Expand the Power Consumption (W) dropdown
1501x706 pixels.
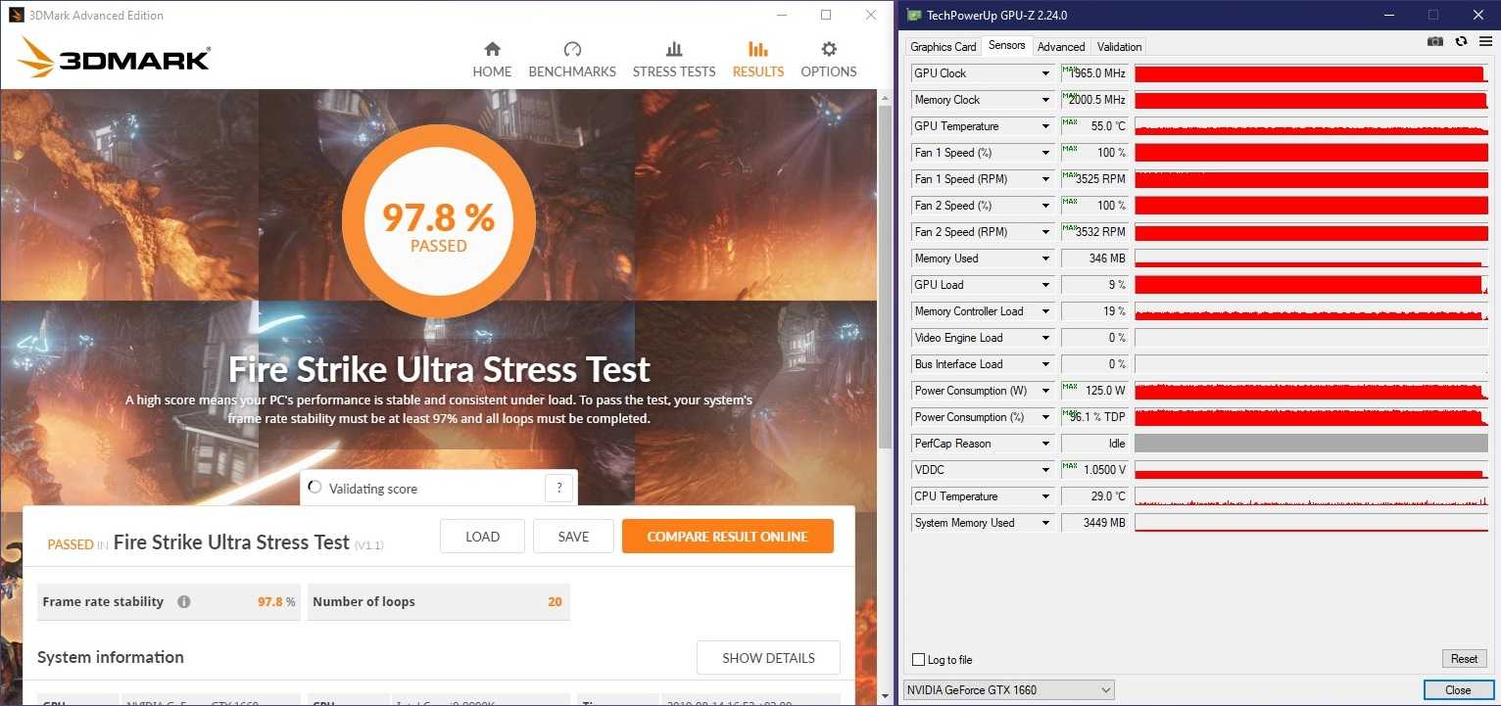click(x=1045, y=391)
